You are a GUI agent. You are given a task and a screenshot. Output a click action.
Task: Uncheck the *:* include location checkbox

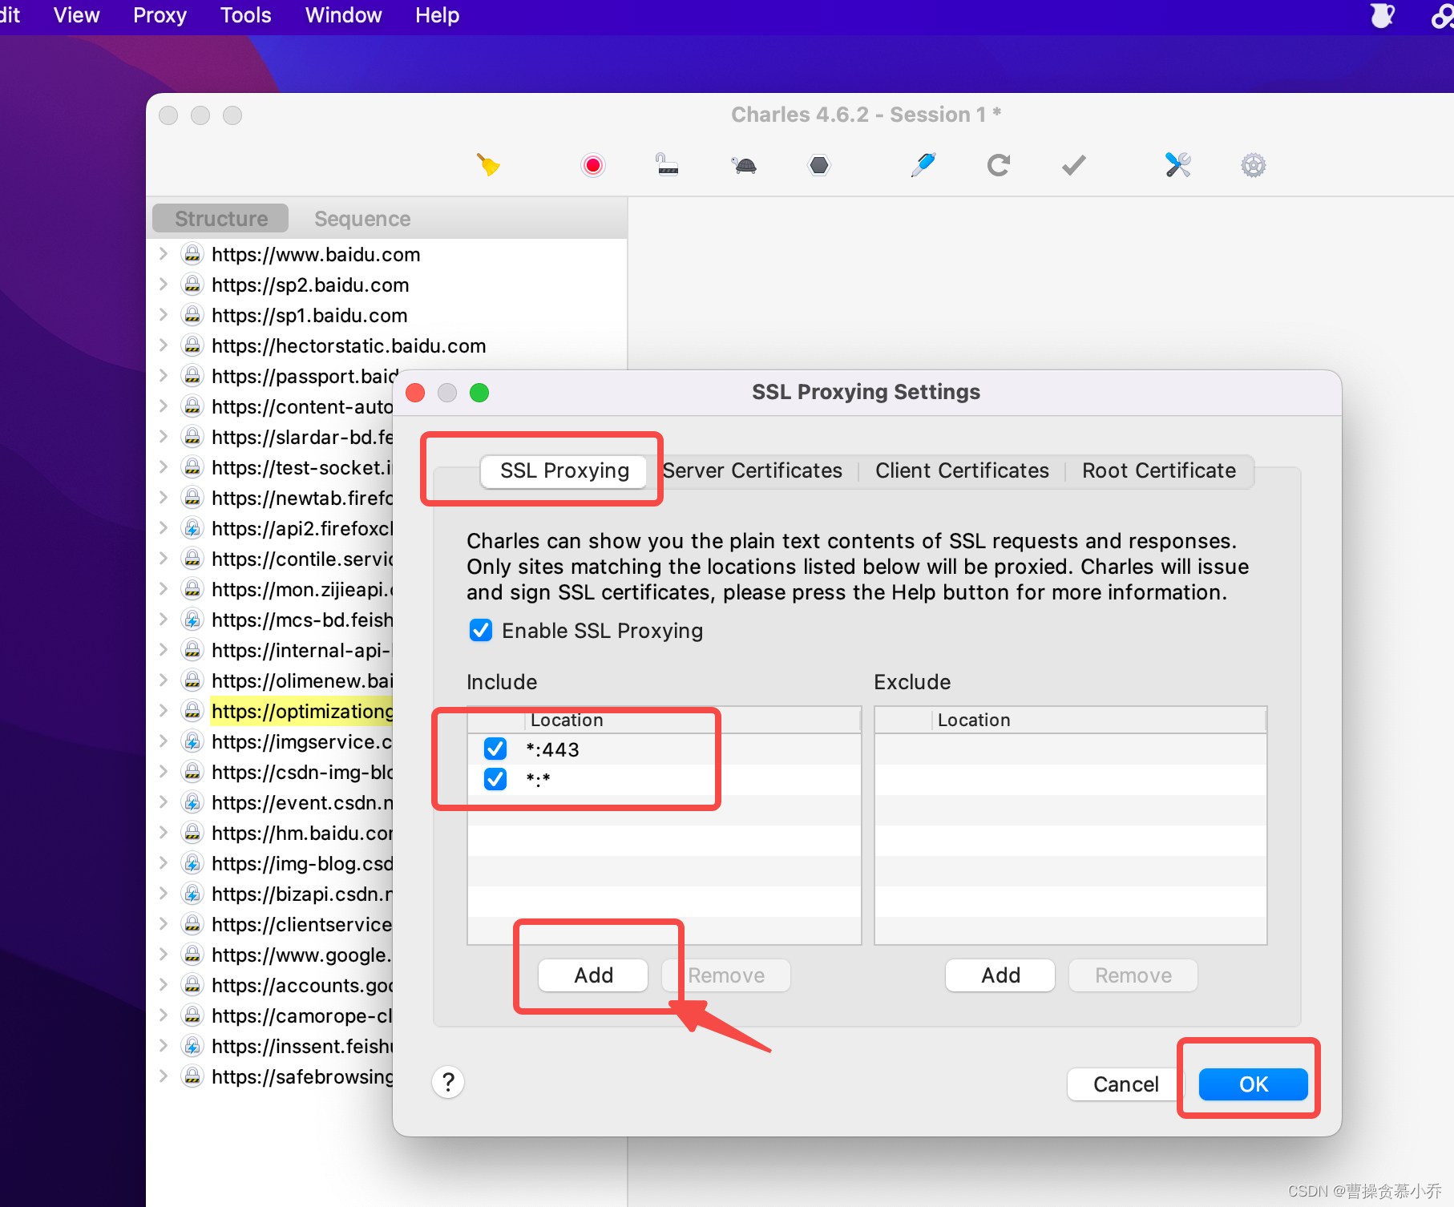(495, 779)
